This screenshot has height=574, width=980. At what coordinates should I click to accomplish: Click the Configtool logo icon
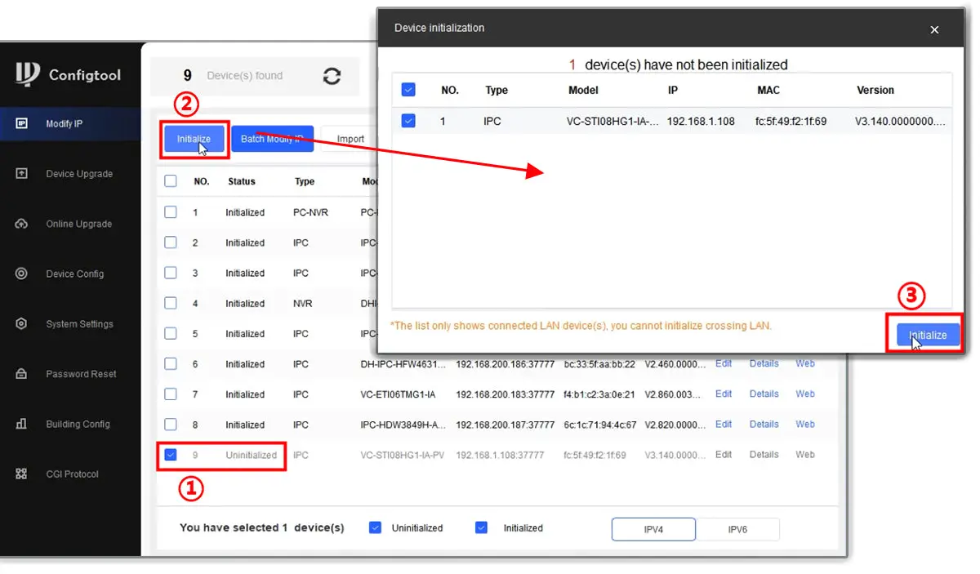coord(27,73)
